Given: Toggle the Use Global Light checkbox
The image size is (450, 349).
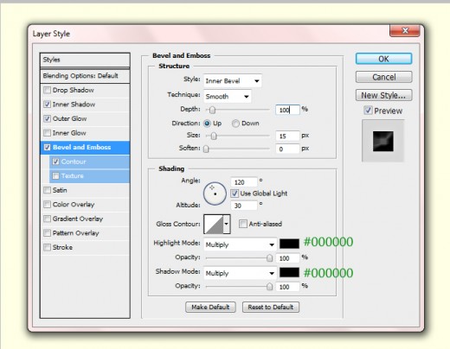Looking at the screenshot, I should 235,194.
